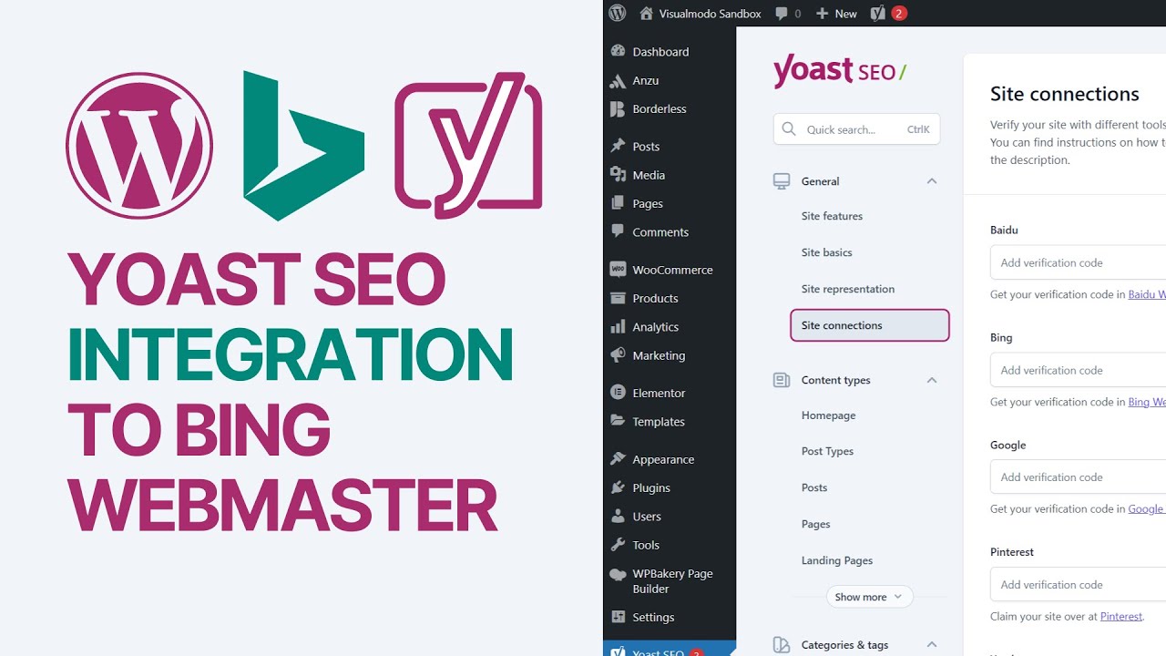Click the Comments sidebar icon
Viewport: 1166px width, 656px height.
(618, 231)
